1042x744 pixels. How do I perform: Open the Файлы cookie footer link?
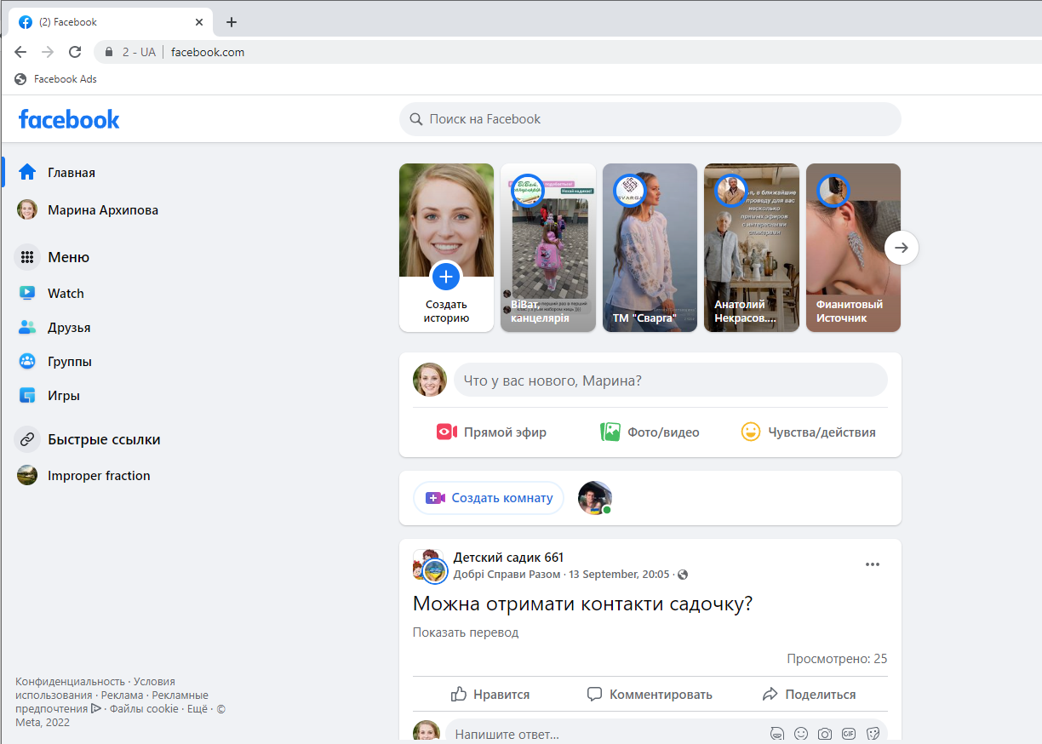pos(144,708)
